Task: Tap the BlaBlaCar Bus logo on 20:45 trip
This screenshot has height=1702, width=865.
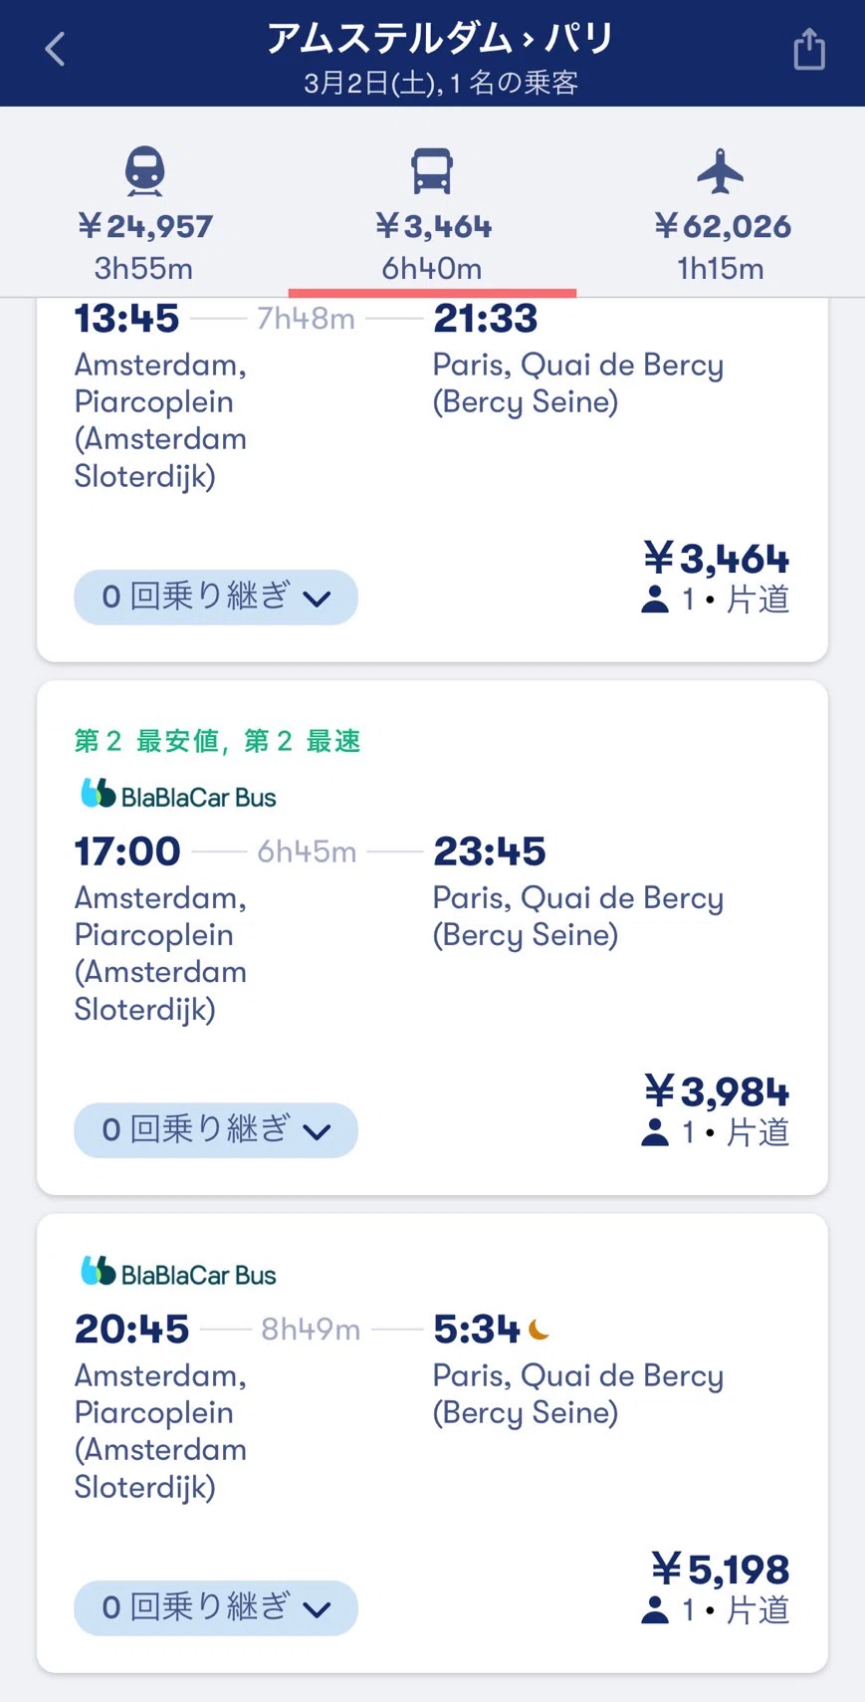Action: point(178,1273)
